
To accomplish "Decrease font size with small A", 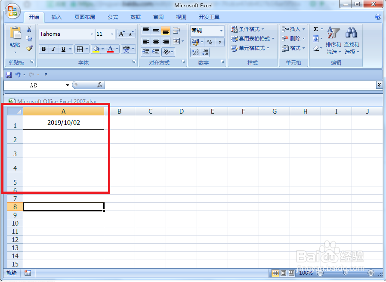I will [x=131, y=34].
